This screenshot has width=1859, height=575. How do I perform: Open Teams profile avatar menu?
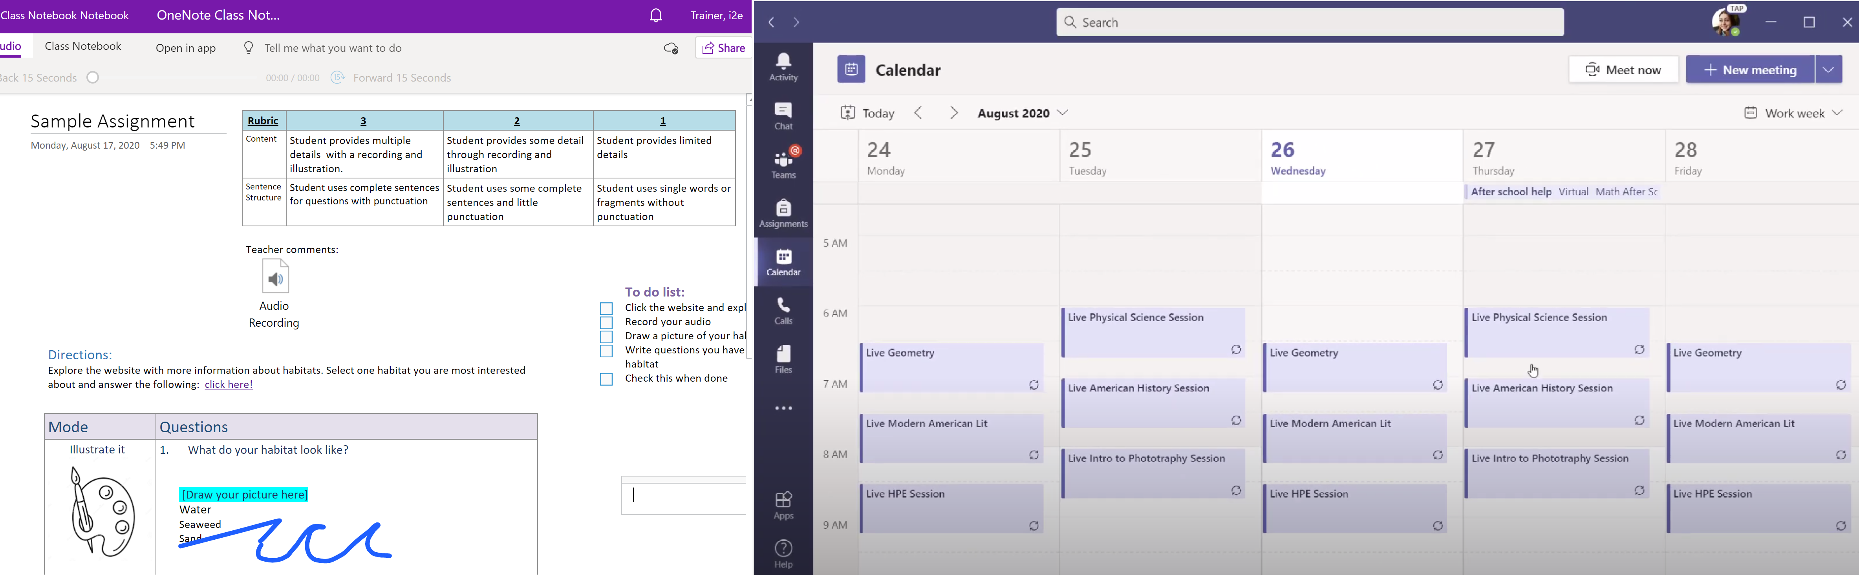coord(1725,22)
